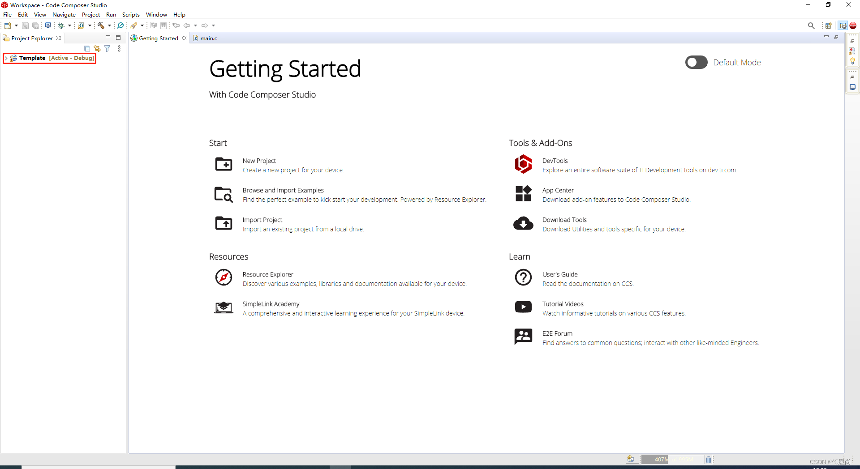Viewport: 860px width, 469px height.
Task: Open the Debug configurations dropdown arrow
Action: click(x=69, y=26)
